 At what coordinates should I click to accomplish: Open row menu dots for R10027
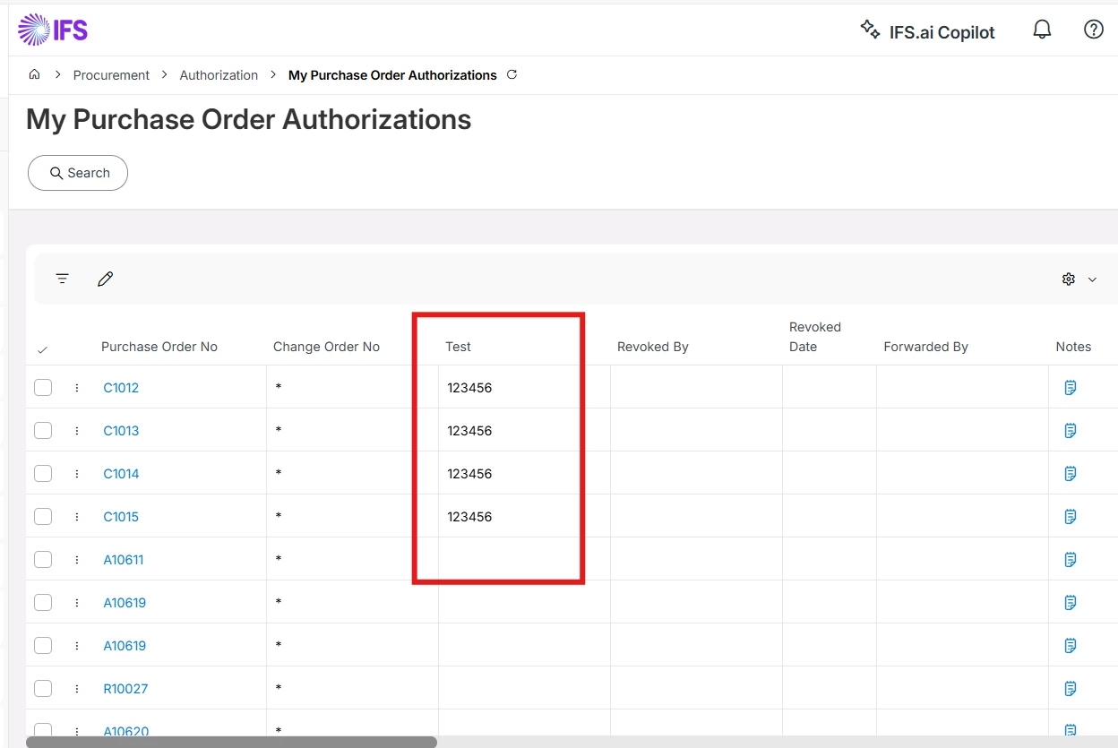[x=77, y=689]
